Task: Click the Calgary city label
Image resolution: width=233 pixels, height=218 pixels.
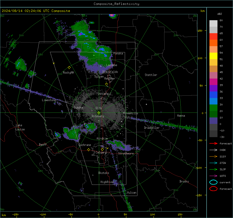Action: pos(101,152)
